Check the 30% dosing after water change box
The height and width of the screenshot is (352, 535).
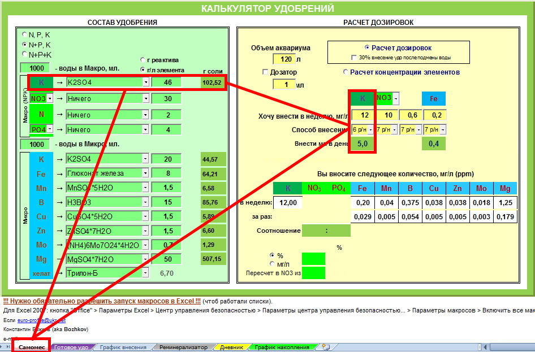coord(354,58)
